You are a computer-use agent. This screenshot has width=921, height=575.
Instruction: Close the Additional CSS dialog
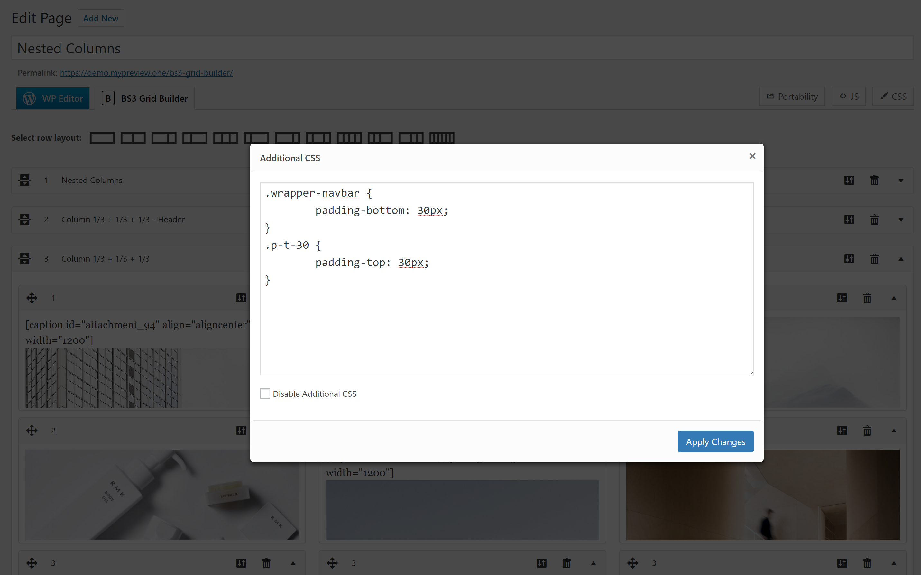(752, 156)
